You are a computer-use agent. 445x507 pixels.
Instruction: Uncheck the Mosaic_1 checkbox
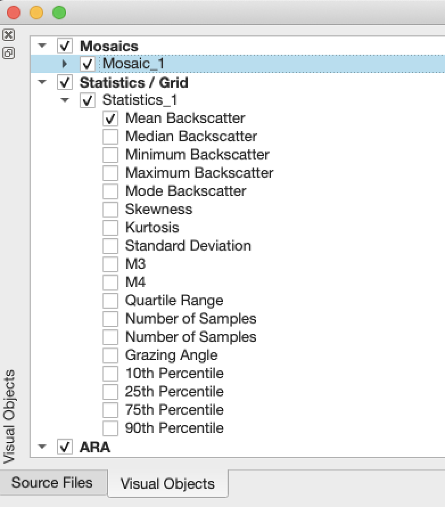point(88,64)
